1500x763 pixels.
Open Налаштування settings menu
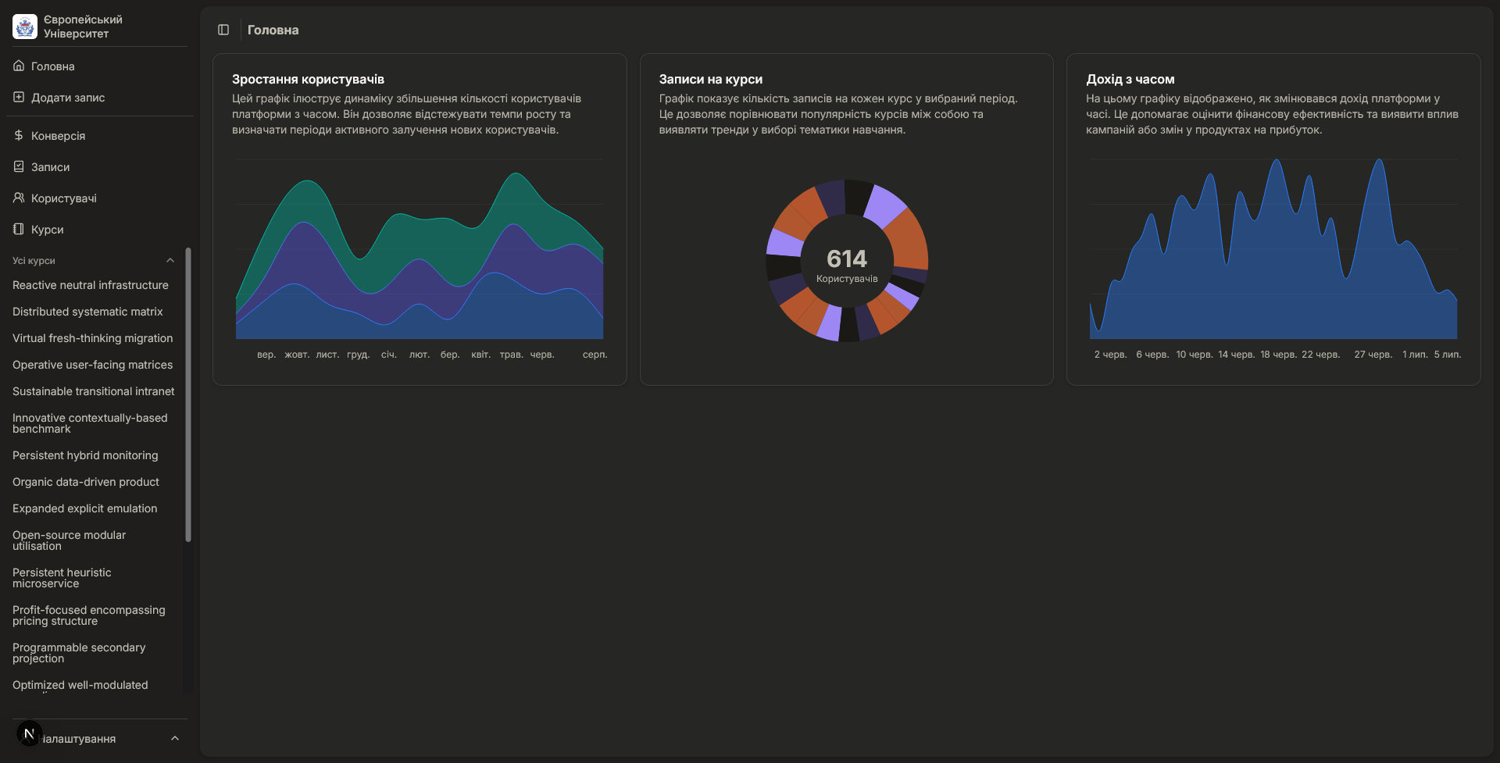pyautogui.click(x=78, y=739)
